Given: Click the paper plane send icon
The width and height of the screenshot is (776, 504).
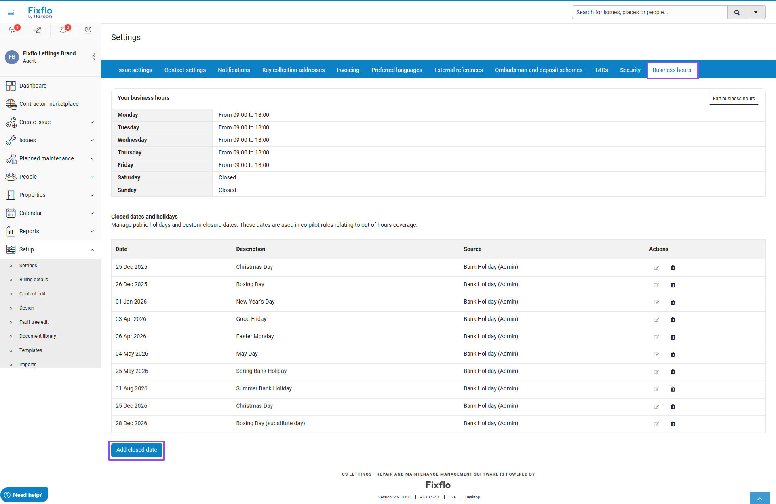Looking at the screenshot, I should (x=38, y=30).
